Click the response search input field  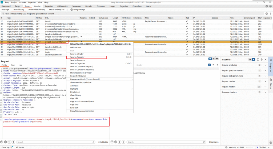click(x=166, y=142)
